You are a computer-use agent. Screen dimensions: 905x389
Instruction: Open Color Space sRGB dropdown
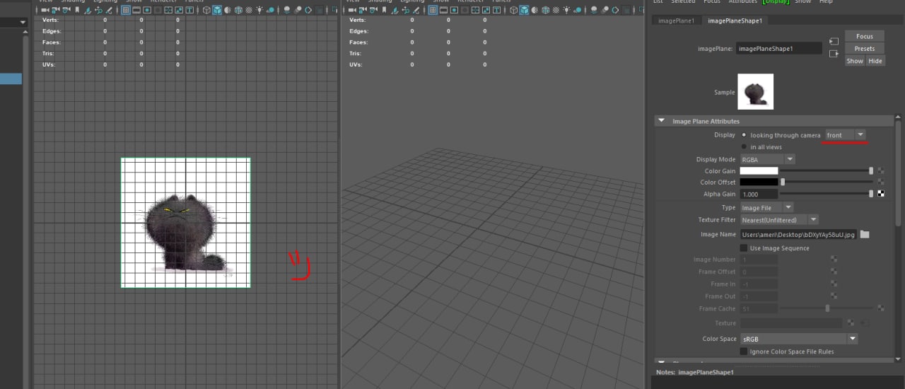click(799, 339)
